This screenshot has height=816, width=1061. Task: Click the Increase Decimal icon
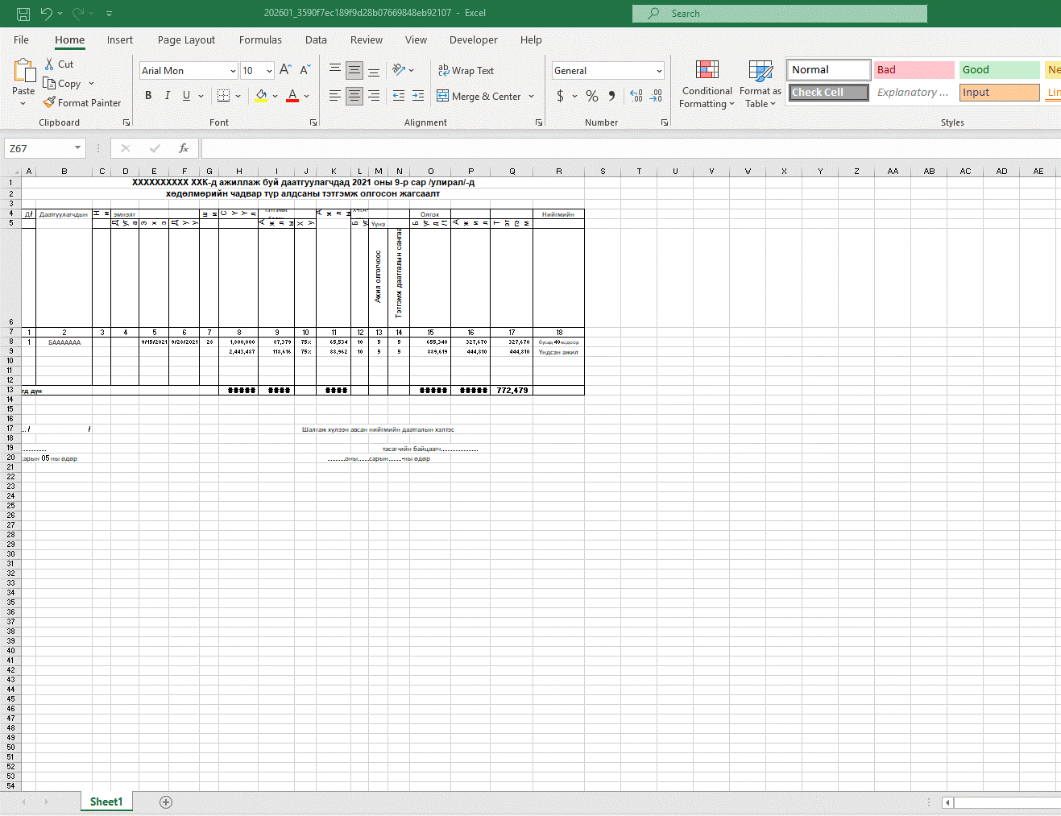pyautogui.click(x=636, y=96)
